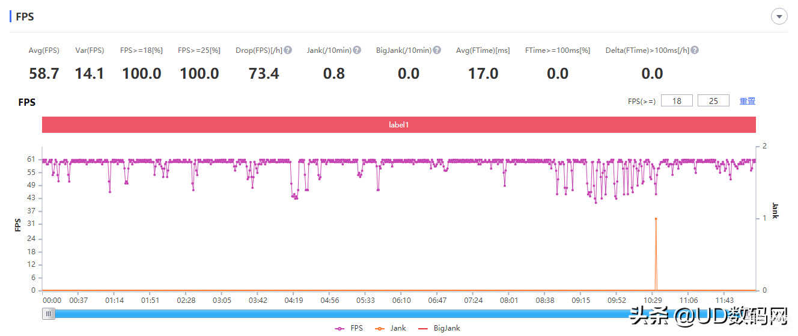
Task: Click the Var(FPS) value 14.1
Action: point(90,74)
